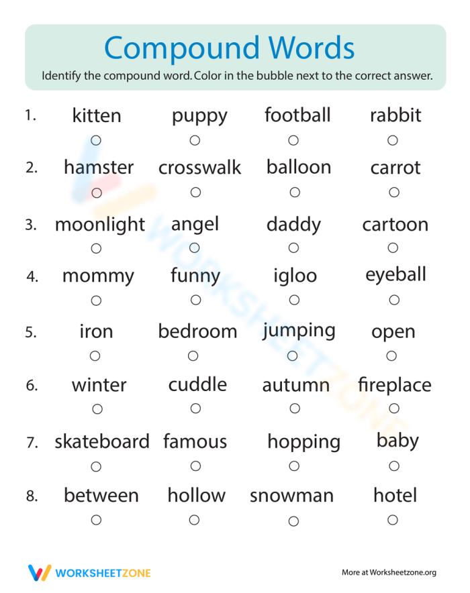
Task: Click the bubble beneath jumping
Action: click(293, 356)
